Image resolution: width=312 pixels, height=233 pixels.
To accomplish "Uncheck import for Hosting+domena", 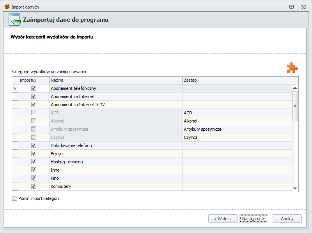I will [x=34, y=162].
